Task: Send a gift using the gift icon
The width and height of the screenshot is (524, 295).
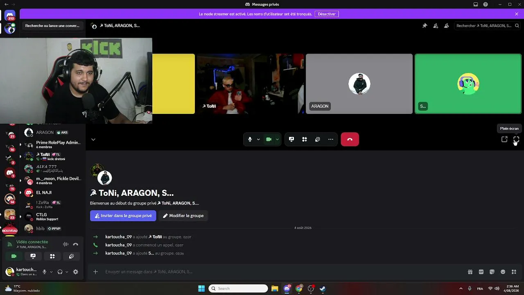Action: click(x=470, y=272)
